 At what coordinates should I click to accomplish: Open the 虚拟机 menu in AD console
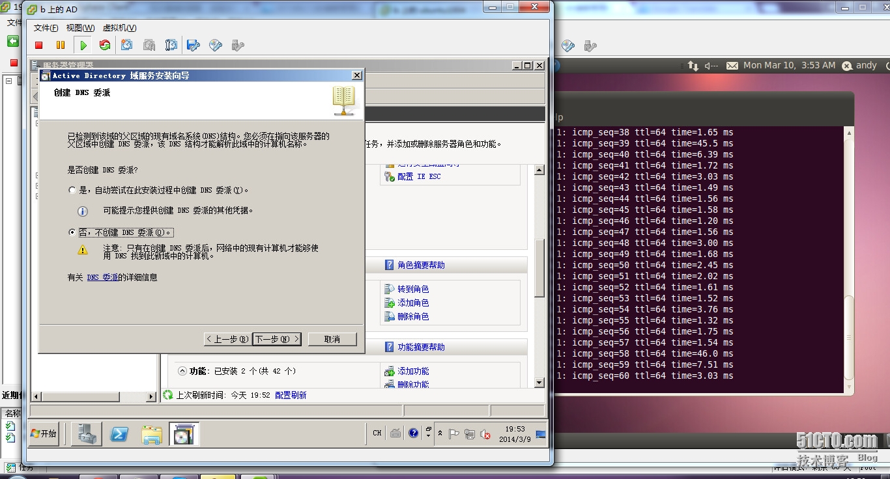coord(119,28)
